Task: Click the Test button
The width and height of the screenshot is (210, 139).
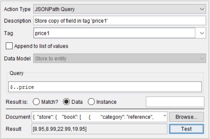Action: [x=186, y=129]
